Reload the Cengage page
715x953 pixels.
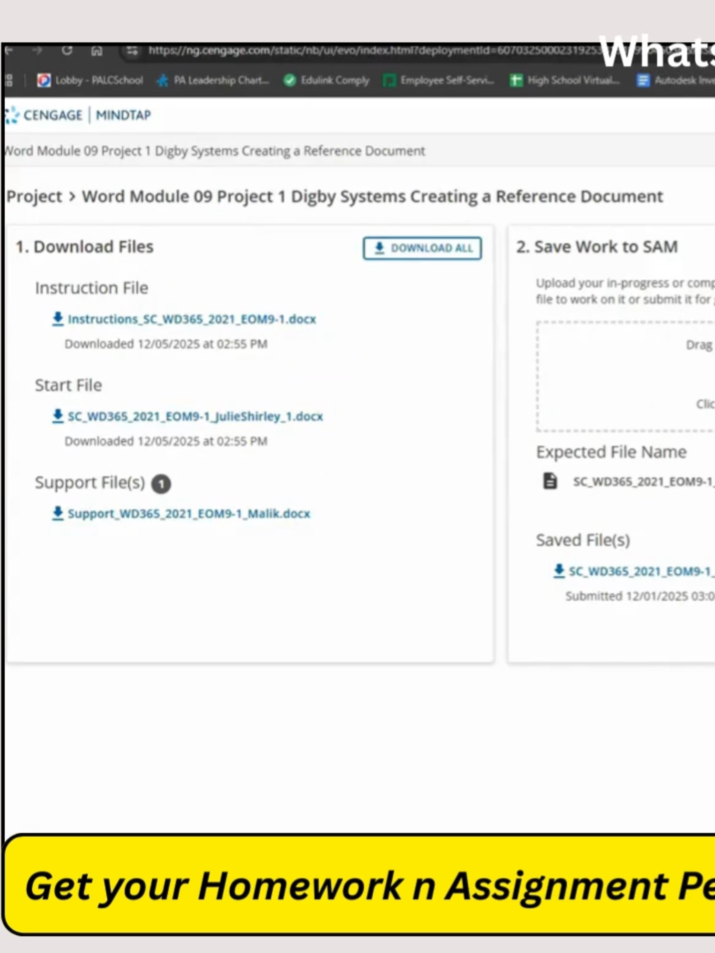(67, 51)
